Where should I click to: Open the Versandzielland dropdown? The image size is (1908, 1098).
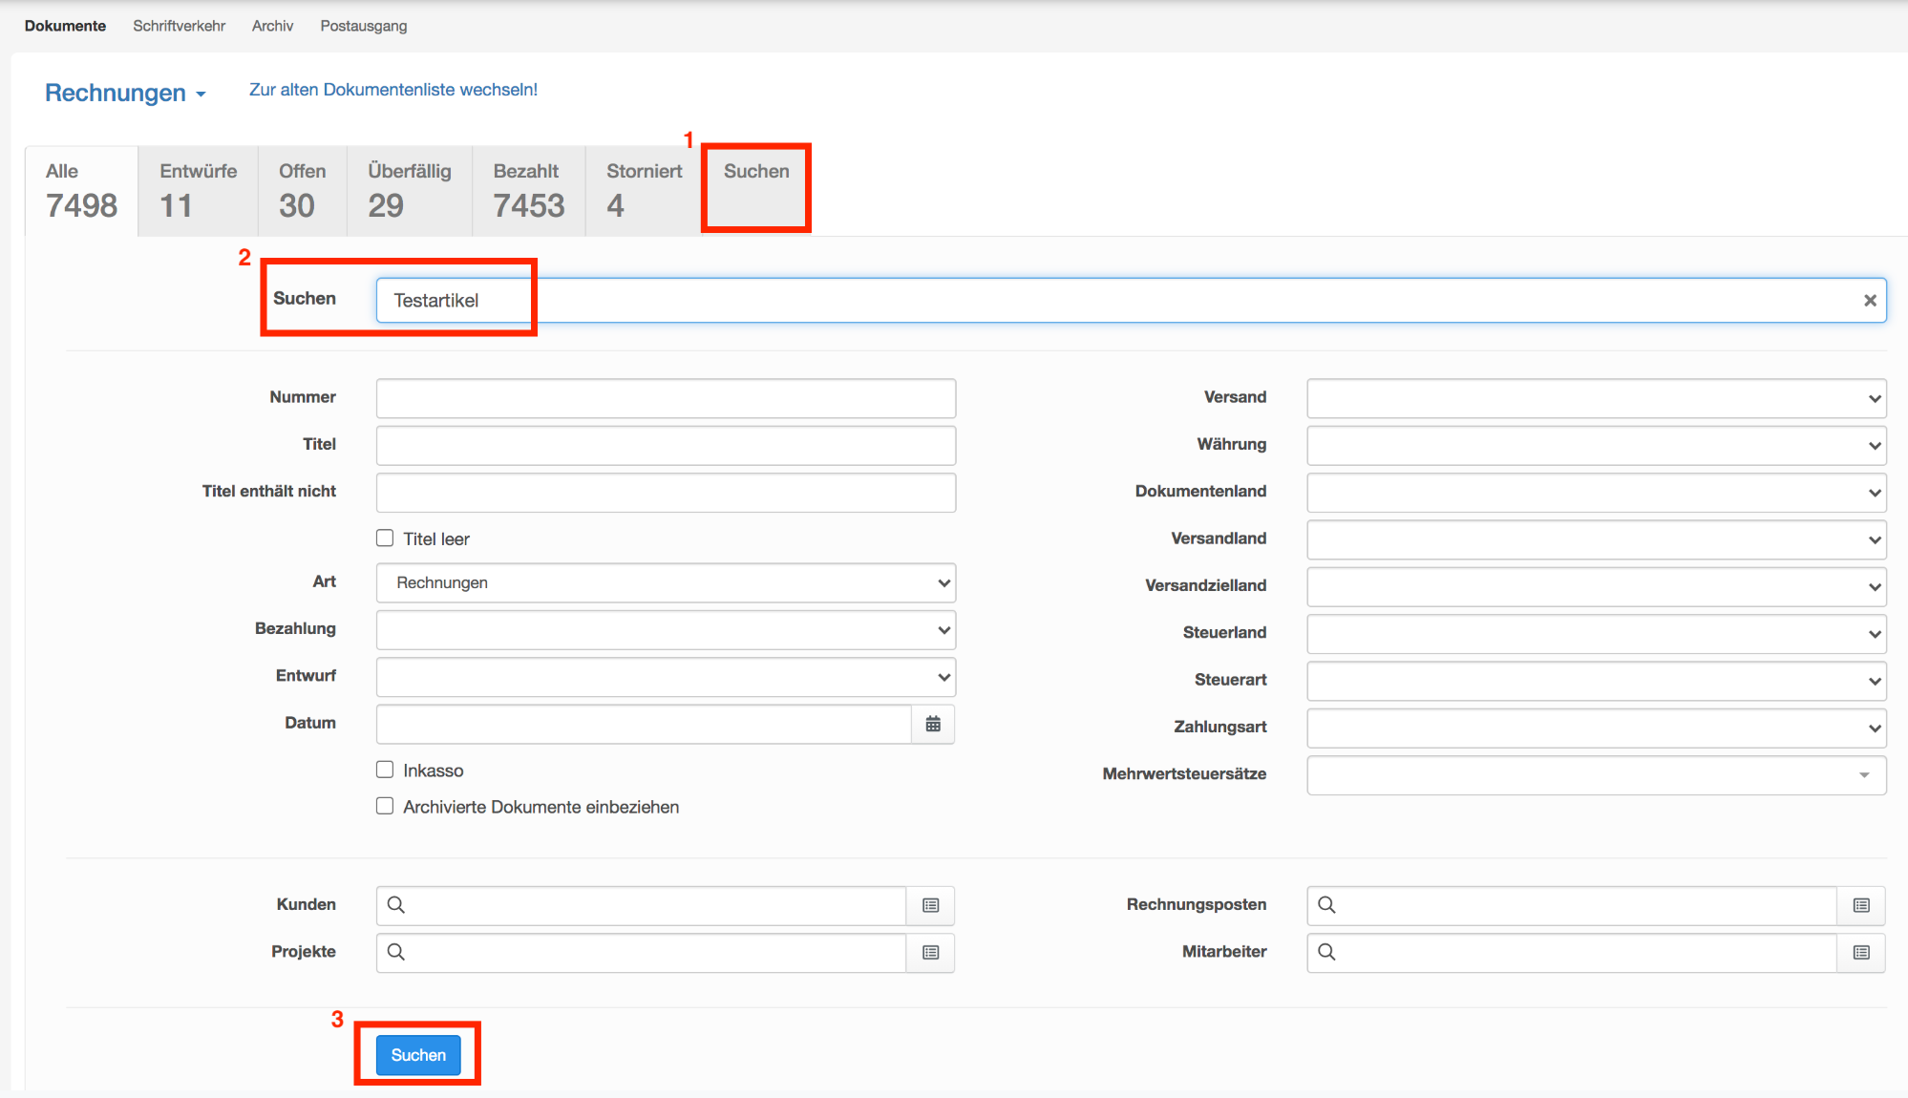coord(1597,587)
